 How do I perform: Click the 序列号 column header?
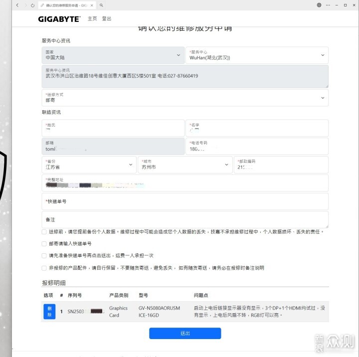75,295
